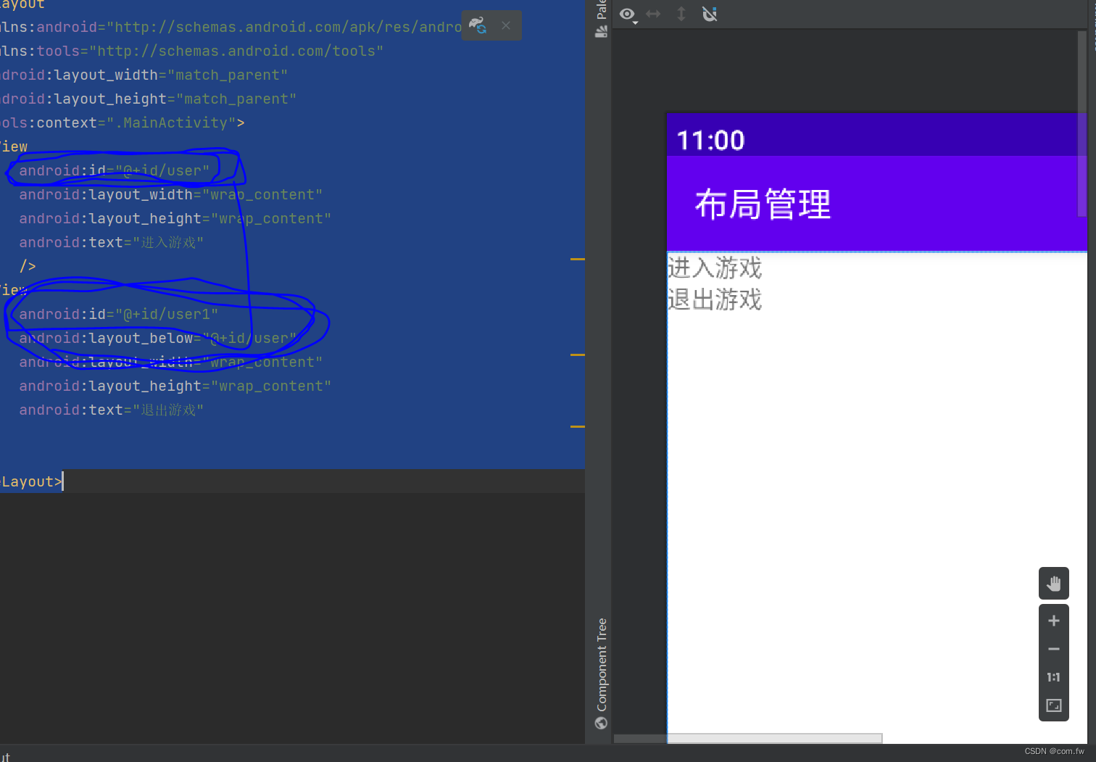Viewport: 1096px width, 762px height.
Task: Click the globe locale toggle near Component Tree
Action: click(600, 723)
